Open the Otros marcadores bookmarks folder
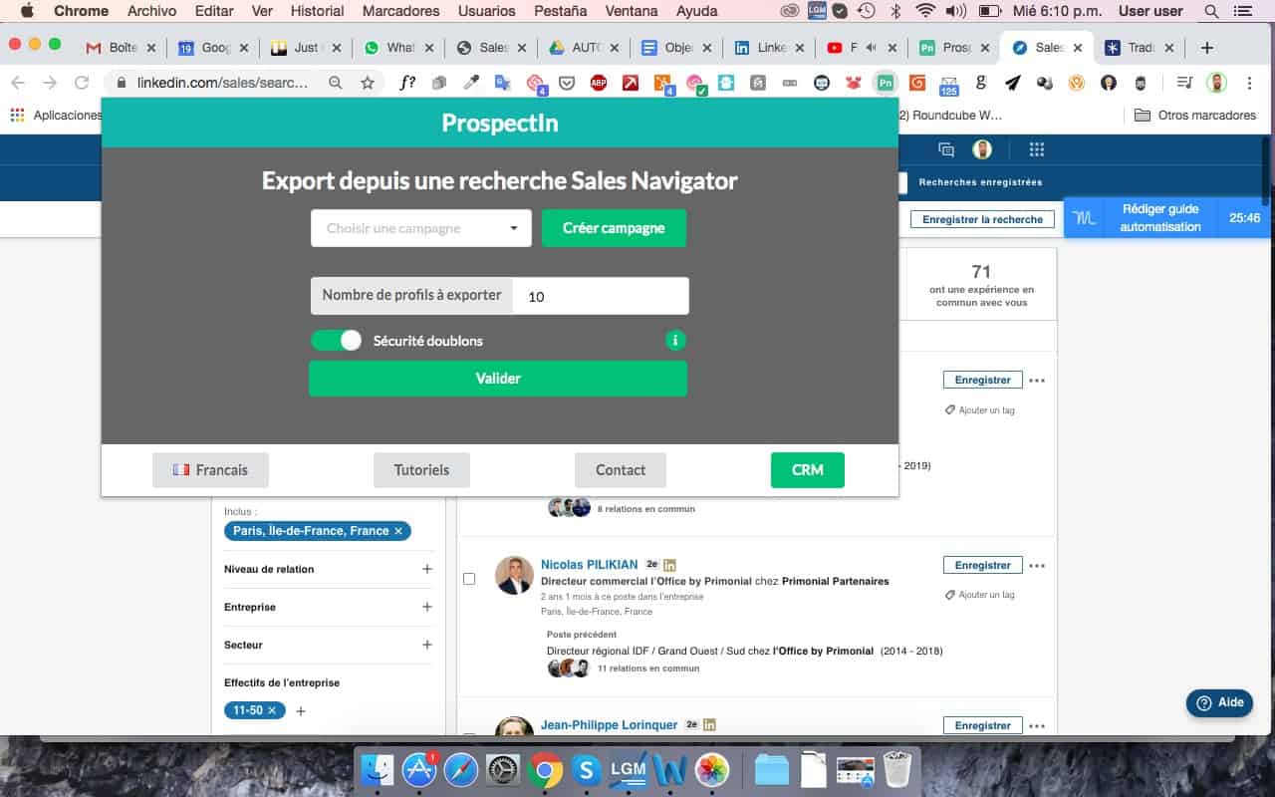The width and height of the screenshot is (1275, 797). (x=1195, y=116)
